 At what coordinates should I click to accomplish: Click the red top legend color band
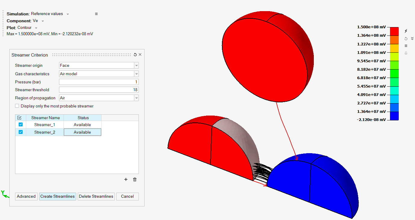(x=394, y=31)
